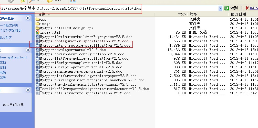Open the 电脑 link in the sidebar
Screen dimensions: 258x128
[3, 72]
